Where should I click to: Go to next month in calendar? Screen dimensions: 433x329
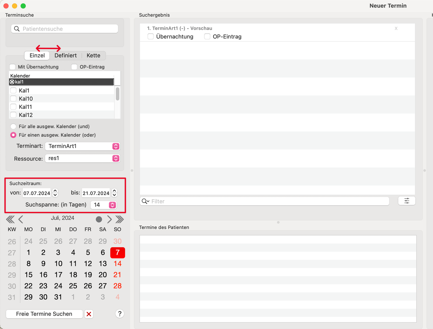pos(109,219)
